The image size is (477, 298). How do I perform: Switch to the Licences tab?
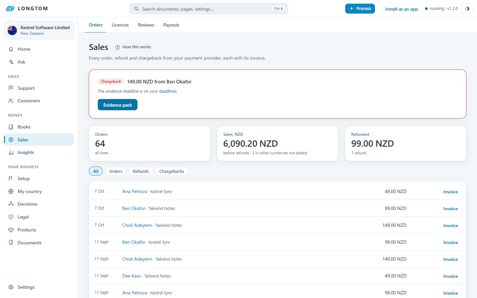(x=120, y=25)
